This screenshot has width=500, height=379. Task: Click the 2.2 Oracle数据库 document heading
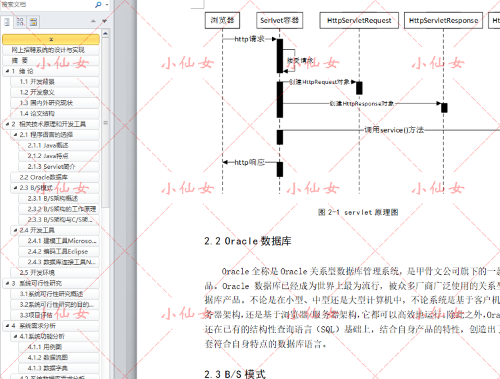click(248, 241)
